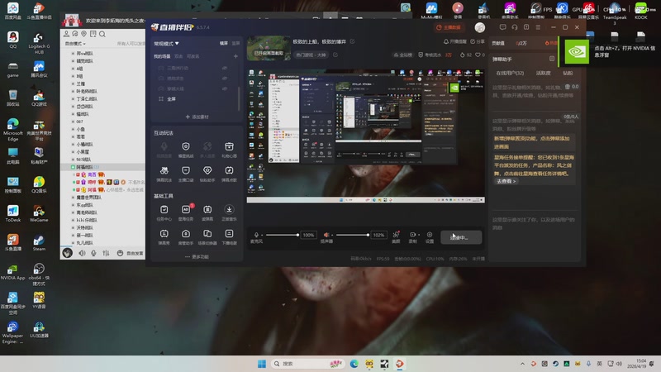Mute the speaker (扬声器) icon
Viewport: 661px width, 372px height.
[326, 235]
